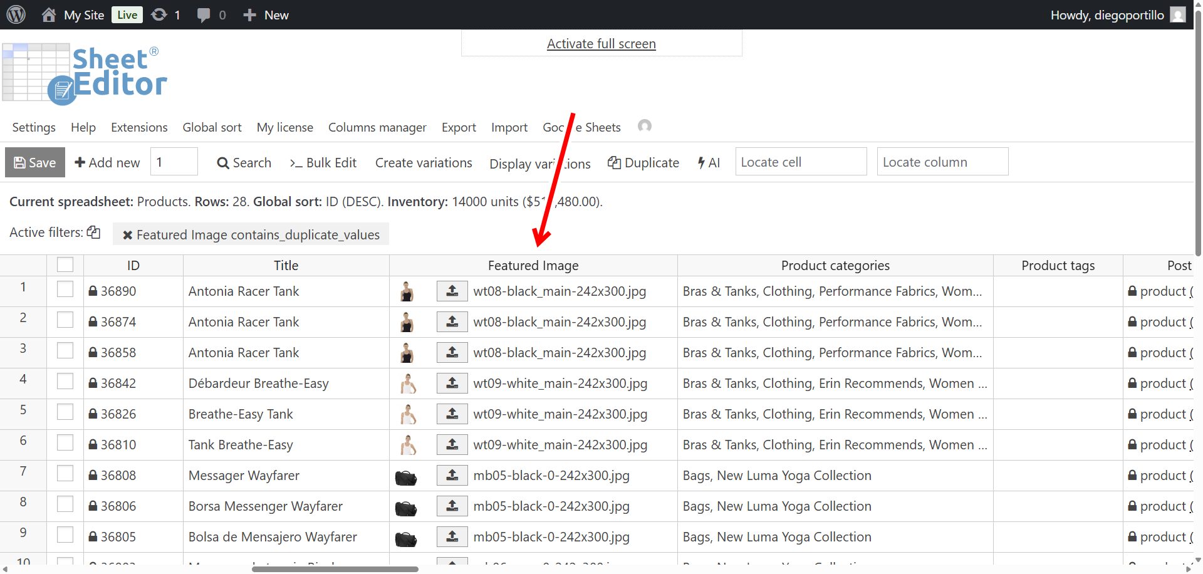1203x574 pixels.
Task: Click the Activate full screen link
Action: click(x=601, y=44)
